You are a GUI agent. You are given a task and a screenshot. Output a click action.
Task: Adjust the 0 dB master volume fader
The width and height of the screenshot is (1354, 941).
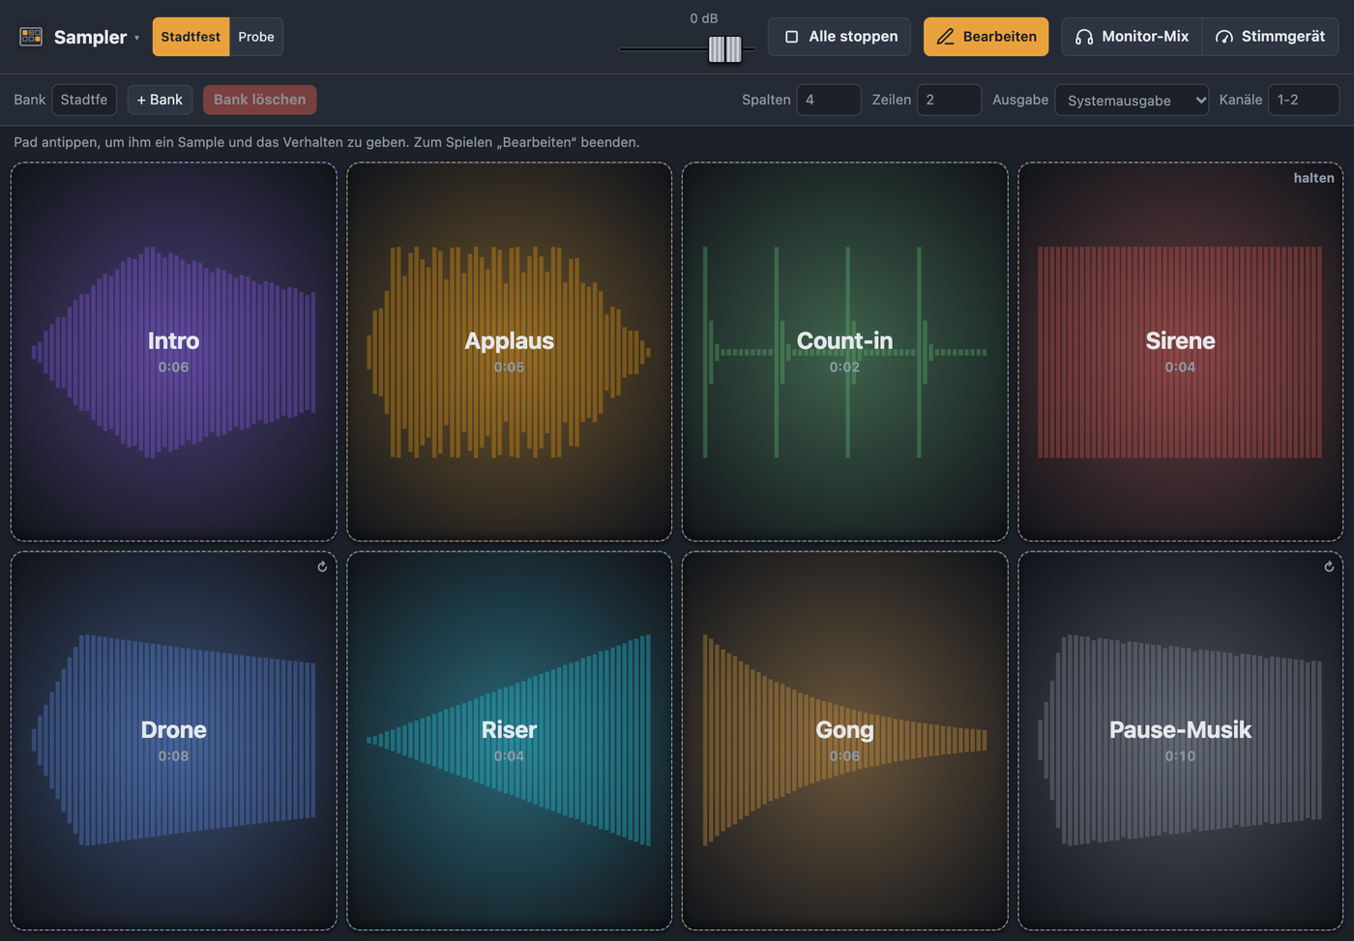click(724, 49)
